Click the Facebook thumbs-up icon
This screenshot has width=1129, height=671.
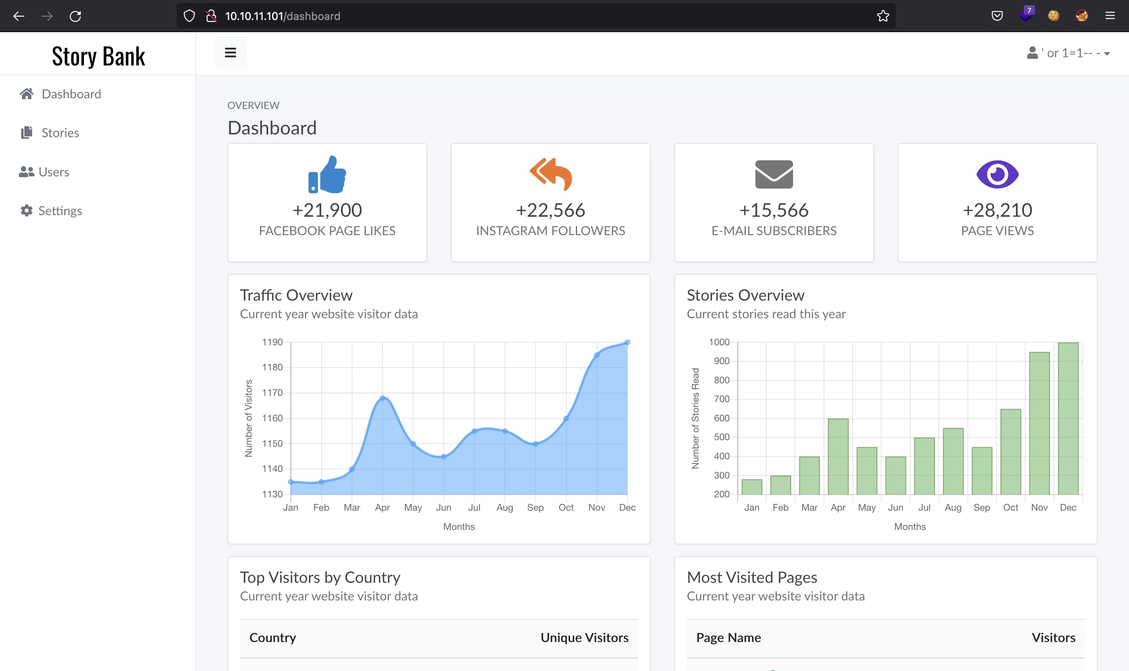327,174
